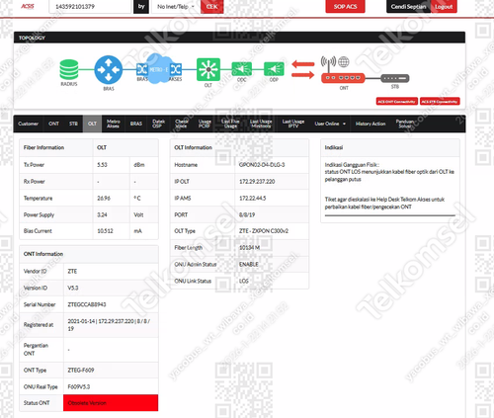This screenshot has width=494, height=418.
Task: Click the left BRAS switch icon
Action: (x=141, y=69)
